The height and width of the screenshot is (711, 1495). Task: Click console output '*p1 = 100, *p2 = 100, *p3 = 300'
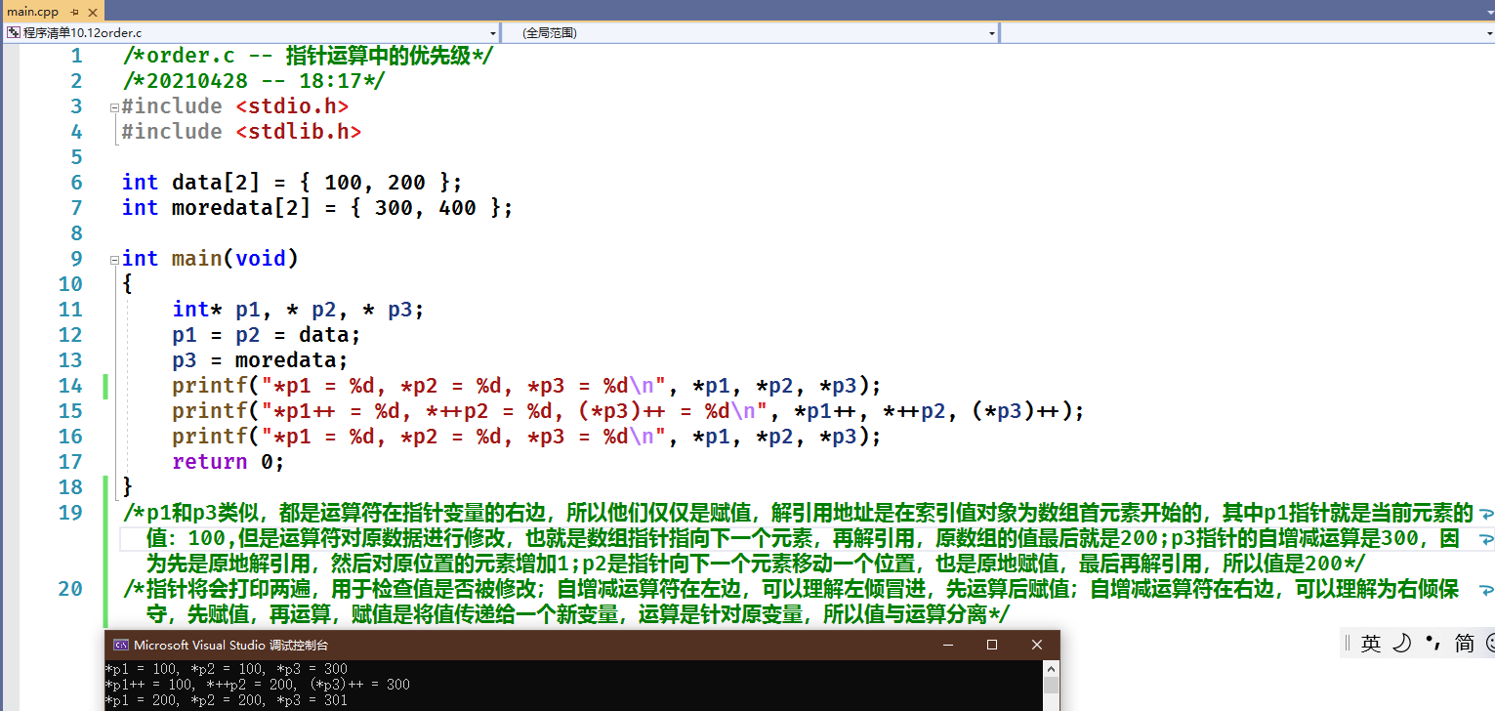click(x=226, y=669)
